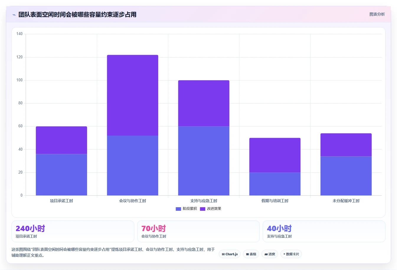Click the blue bar segment for 未分配缓冲工时
397x270 pixels.
pos(346,176)
